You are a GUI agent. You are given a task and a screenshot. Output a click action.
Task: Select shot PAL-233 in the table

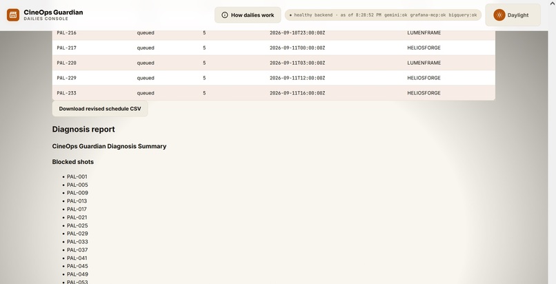coord(67,93)
